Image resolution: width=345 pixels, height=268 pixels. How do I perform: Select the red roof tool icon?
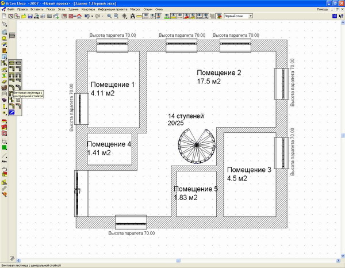tap(4, 121)
